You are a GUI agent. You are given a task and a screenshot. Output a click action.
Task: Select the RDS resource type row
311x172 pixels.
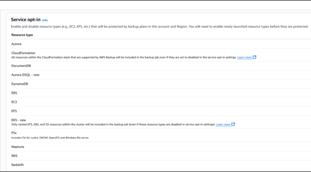point(161,156)
